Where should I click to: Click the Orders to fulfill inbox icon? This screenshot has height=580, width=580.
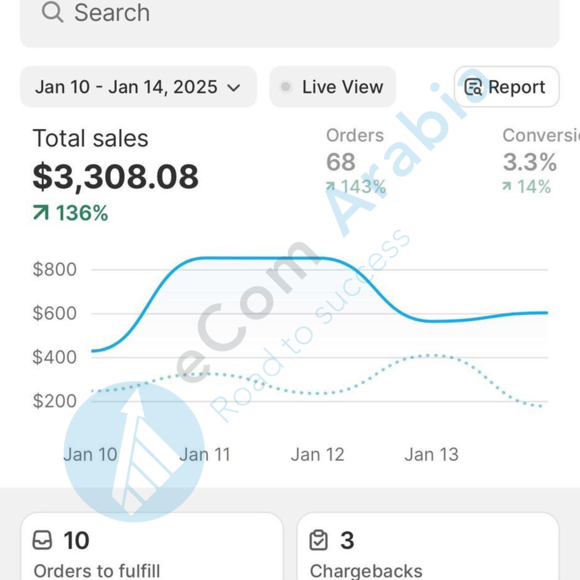(x=42, y=540)
